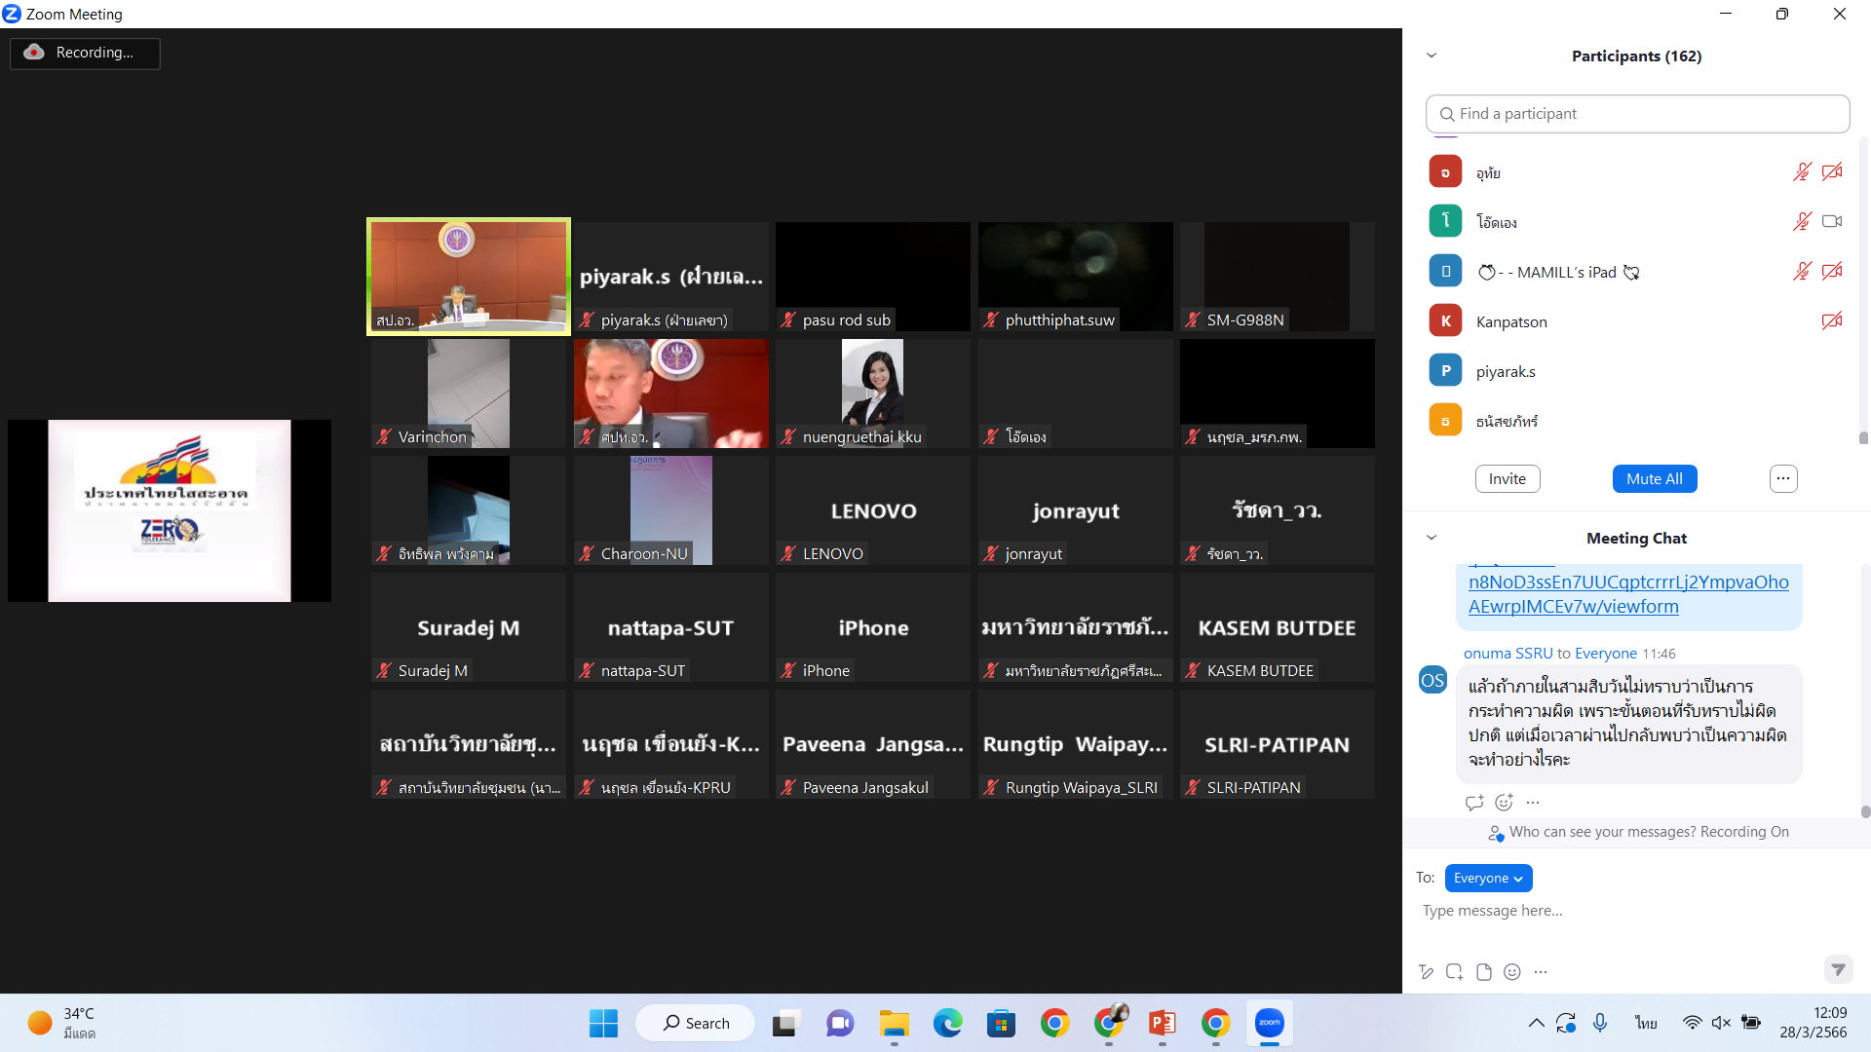Click the taskbar Search box
1871x1052 pixels.
[696, 1024]
